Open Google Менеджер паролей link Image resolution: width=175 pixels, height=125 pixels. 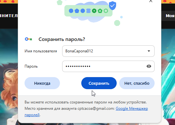(132, 109)
